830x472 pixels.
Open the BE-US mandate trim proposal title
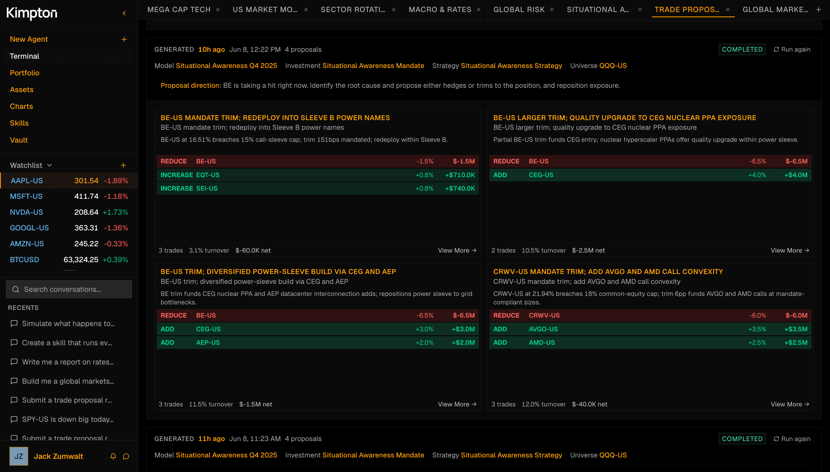(x=275, y=118)
